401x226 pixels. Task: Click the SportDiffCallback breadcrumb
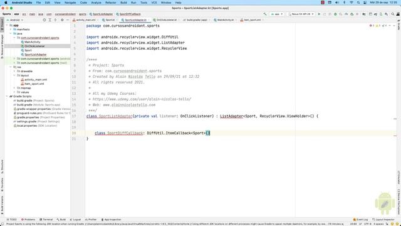130,14
